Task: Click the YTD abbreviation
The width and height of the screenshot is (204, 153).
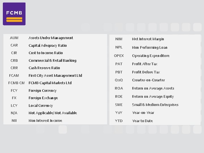Action: (x=119, y=121)
